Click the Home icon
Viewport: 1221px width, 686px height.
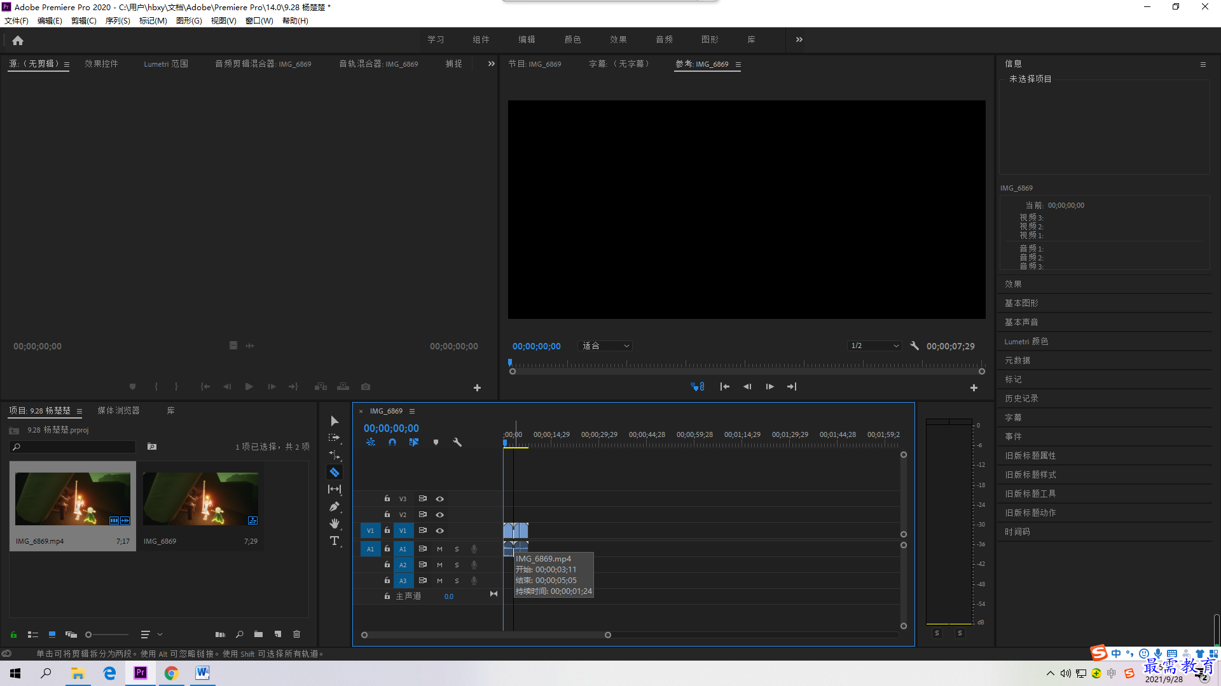(18, 40)
